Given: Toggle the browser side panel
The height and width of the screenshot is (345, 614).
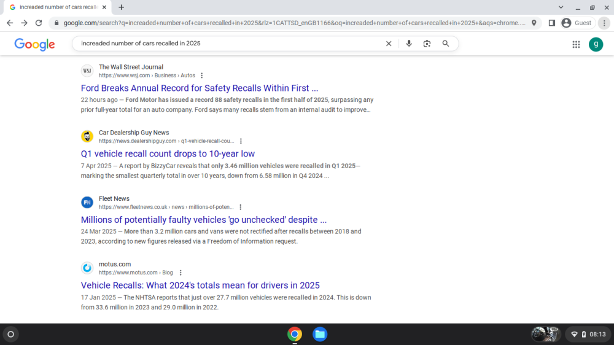Looking at the screenshot, I should [x=552, y=23].
